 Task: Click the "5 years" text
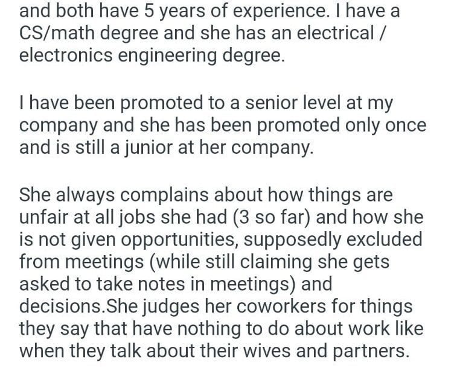click(x=158, y=11)
